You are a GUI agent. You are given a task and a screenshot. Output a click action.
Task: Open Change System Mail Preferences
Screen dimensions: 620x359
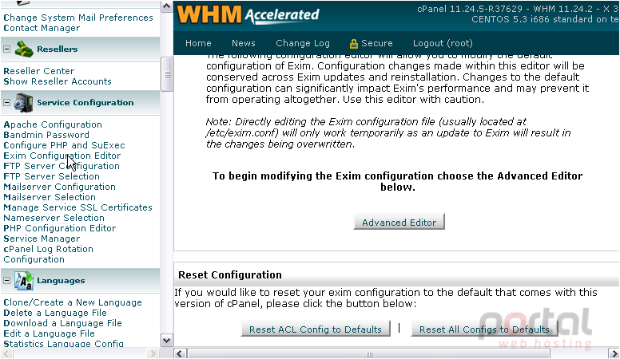tap(78, 18)
